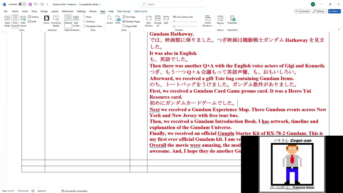
Task: Open the Undo history dropdown arrow
Action: [x=38, y=4]
